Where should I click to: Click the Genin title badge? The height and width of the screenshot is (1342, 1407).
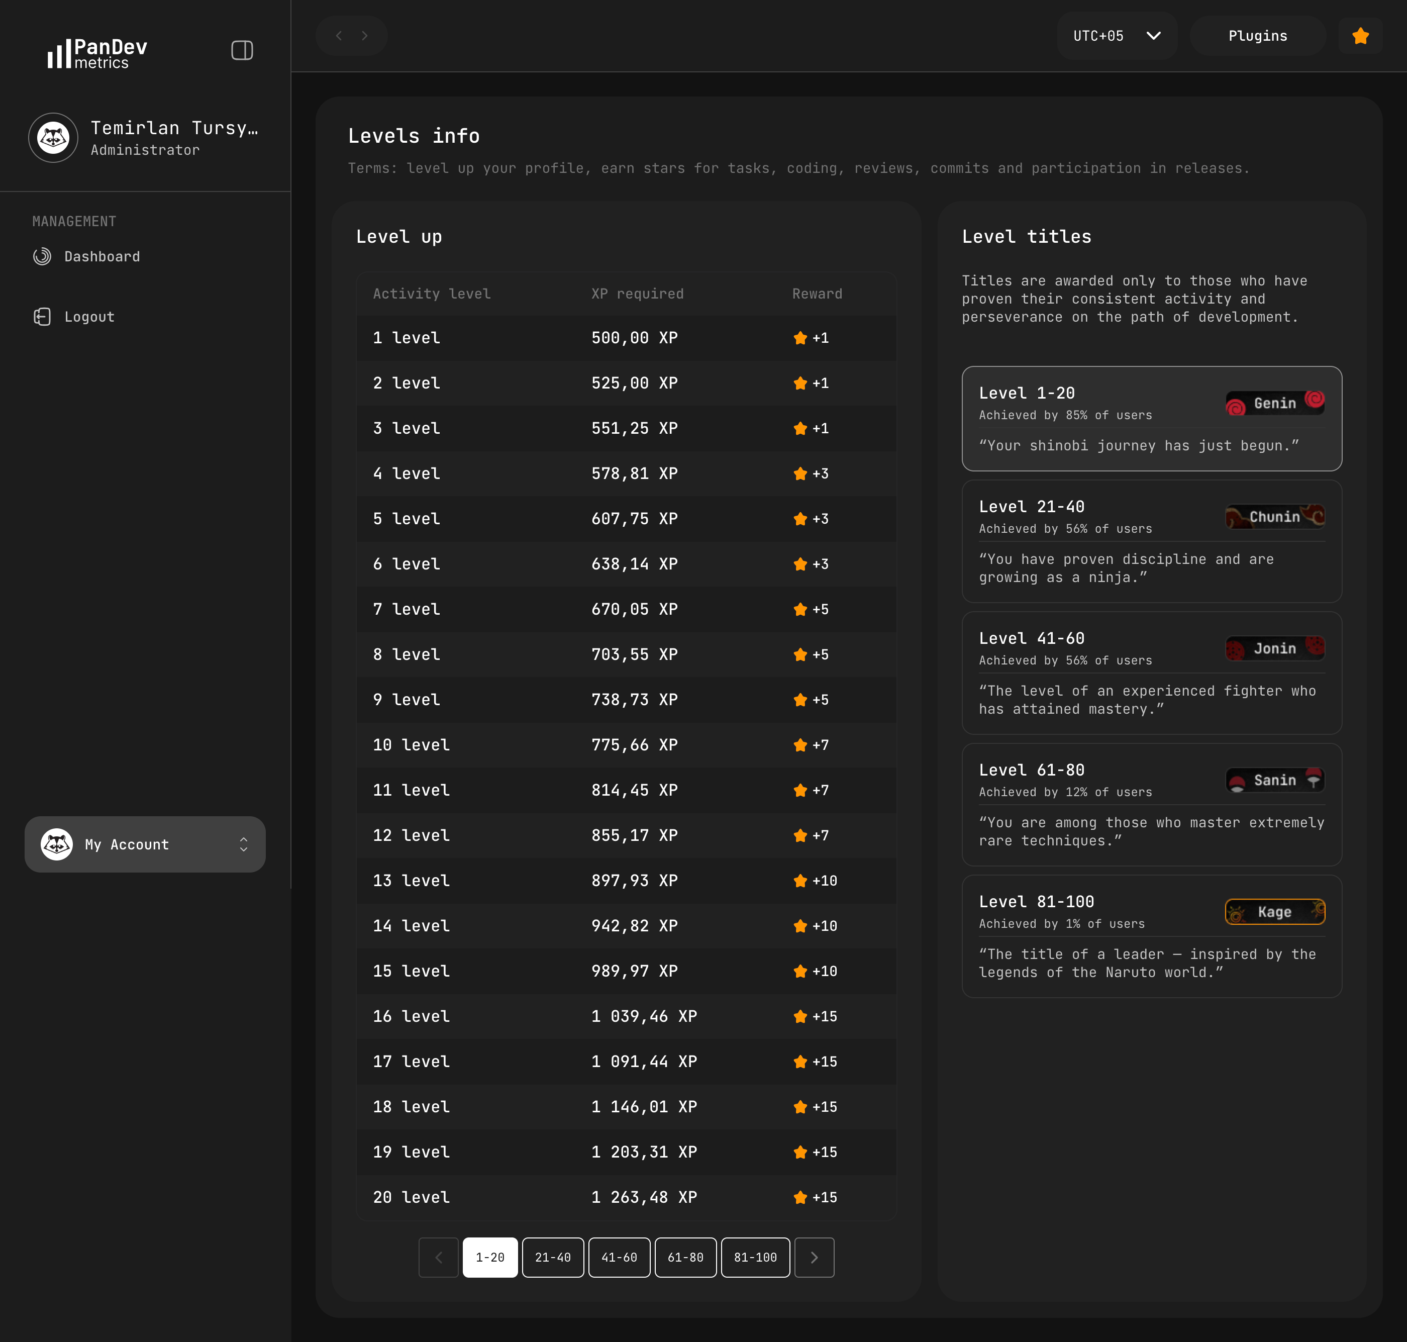coord(1275,404)
